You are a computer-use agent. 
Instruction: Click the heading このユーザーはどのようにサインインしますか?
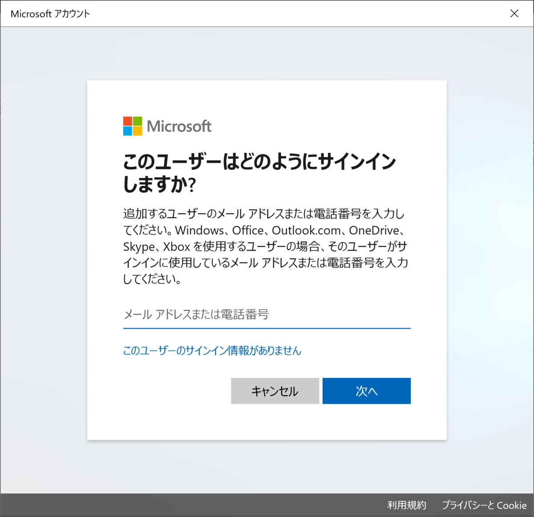coord(259,173)
